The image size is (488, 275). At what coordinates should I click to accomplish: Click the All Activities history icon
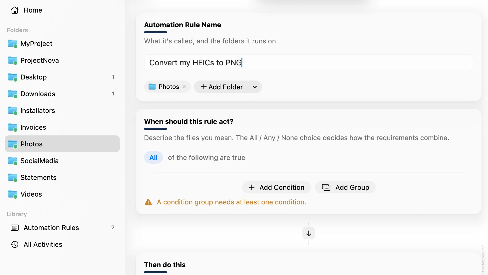tap(15, 244)
